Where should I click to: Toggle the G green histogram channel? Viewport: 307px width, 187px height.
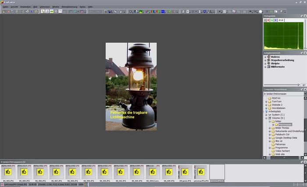point(272,20)
